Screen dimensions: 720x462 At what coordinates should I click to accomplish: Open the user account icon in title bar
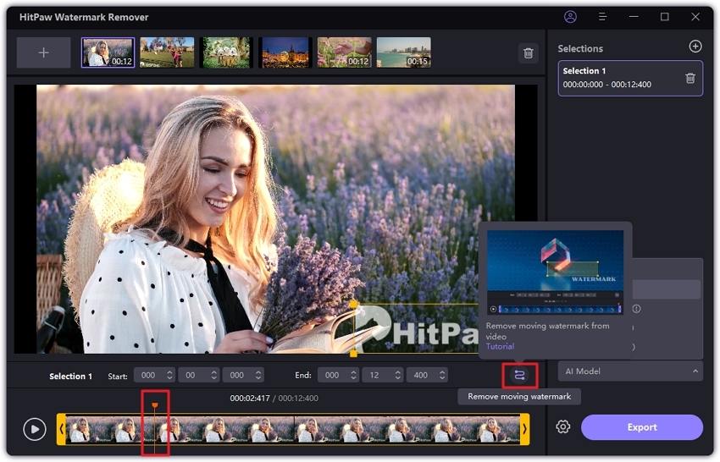[570, 17]
